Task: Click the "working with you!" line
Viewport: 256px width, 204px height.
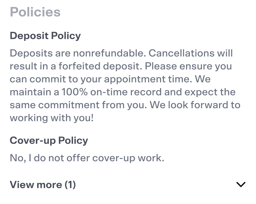Action: 52,118
